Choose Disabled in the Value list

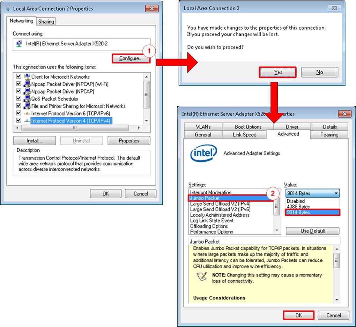[x=312, y=201]
